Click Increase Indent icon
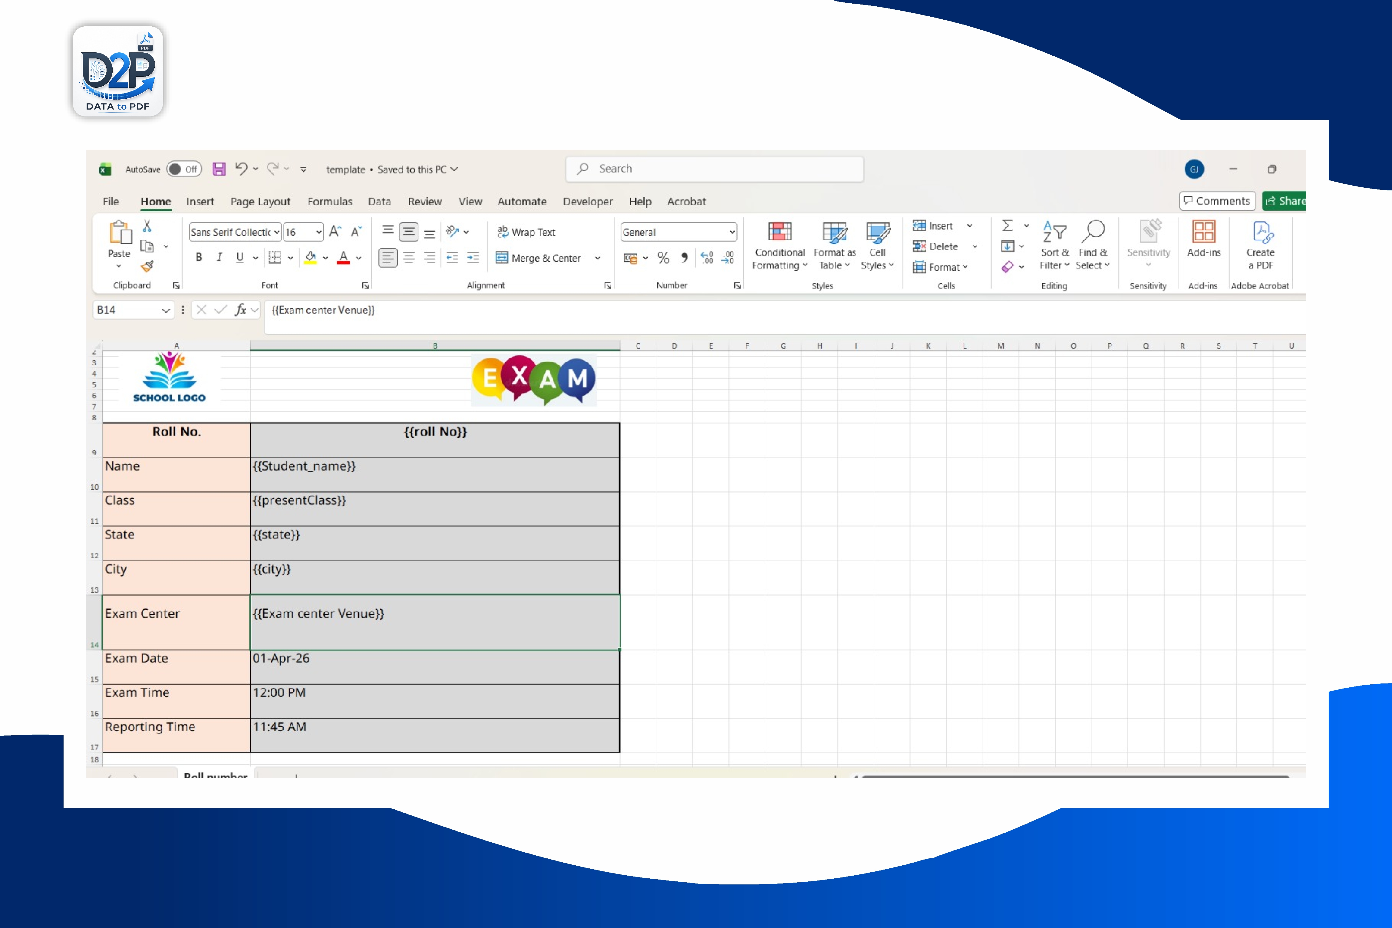1392x928 pixels. [x=473, y=258]
